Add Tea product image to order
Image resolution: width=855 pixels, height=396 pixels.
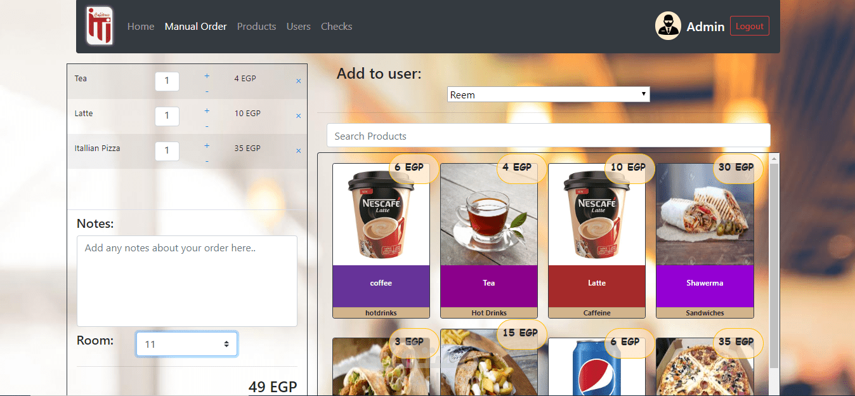click(489, 214)
